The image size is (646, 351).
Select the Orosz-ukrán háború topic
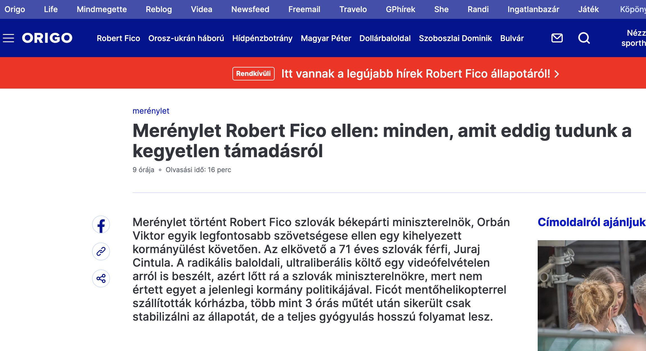[186, 38]
